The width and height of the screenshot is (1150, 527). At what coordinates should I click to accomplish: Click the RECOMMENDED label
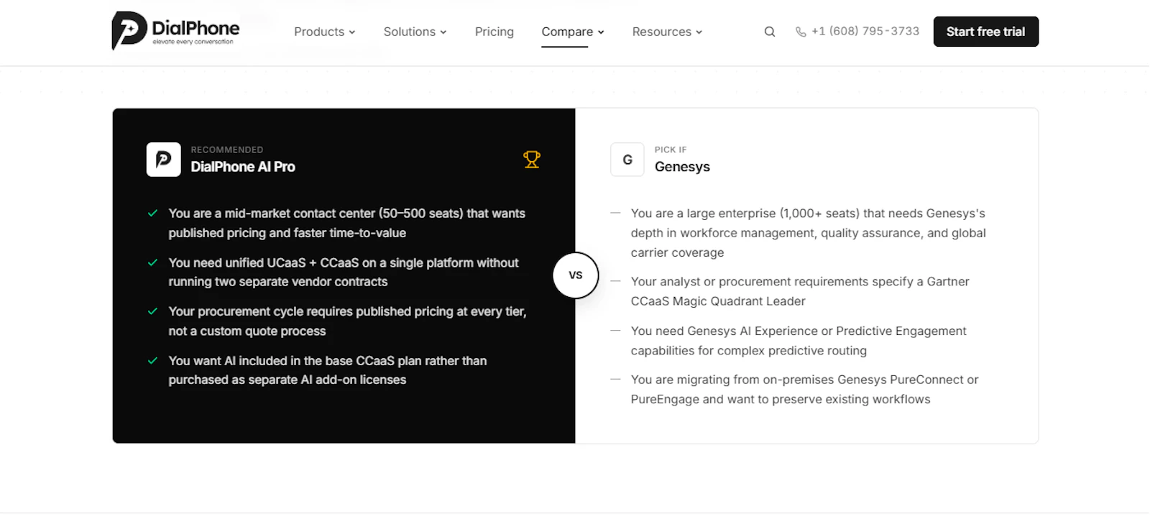click(227, 150)
